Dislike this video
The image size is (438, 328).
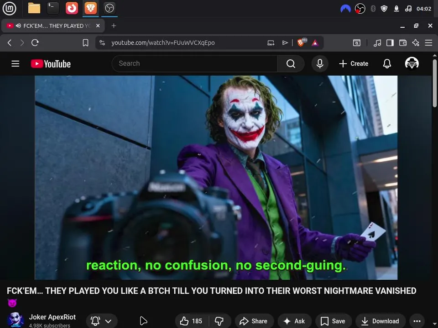click(x=219, y=321)
